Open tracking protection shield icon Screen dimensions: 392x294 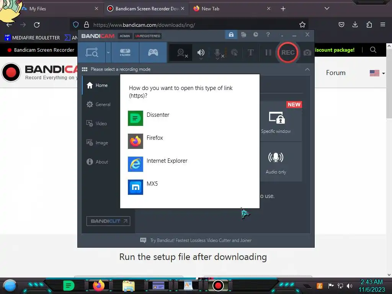pos(76,25)
